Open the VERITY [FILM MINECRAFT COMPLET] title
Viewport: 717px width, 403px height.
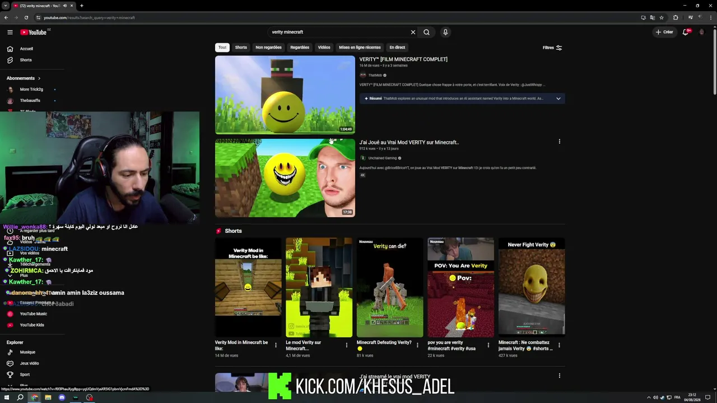tap(403, 59)
